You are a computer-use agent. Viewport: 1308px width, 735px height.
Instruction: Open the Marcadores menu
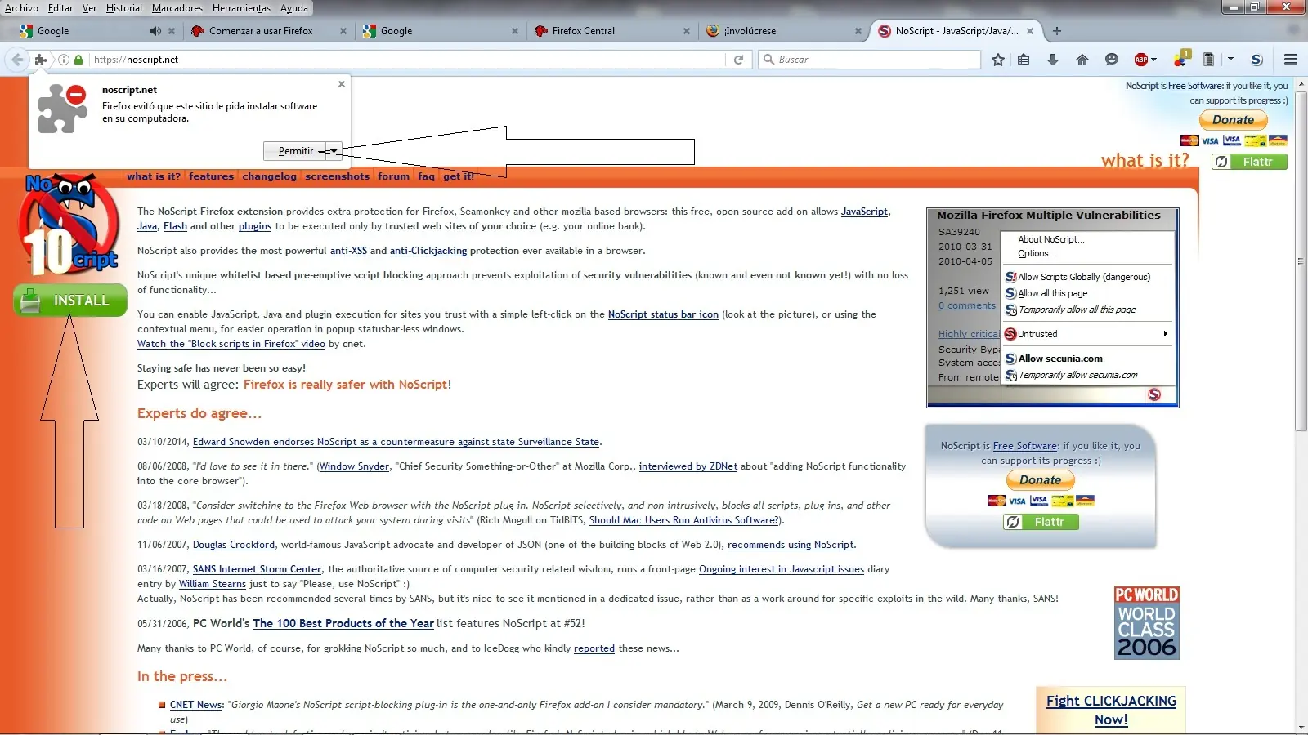(177, 8)
